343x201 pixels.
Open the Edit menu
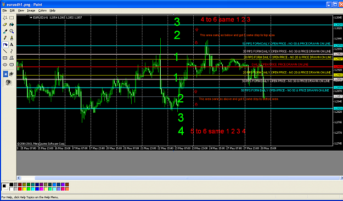(12, 10)
